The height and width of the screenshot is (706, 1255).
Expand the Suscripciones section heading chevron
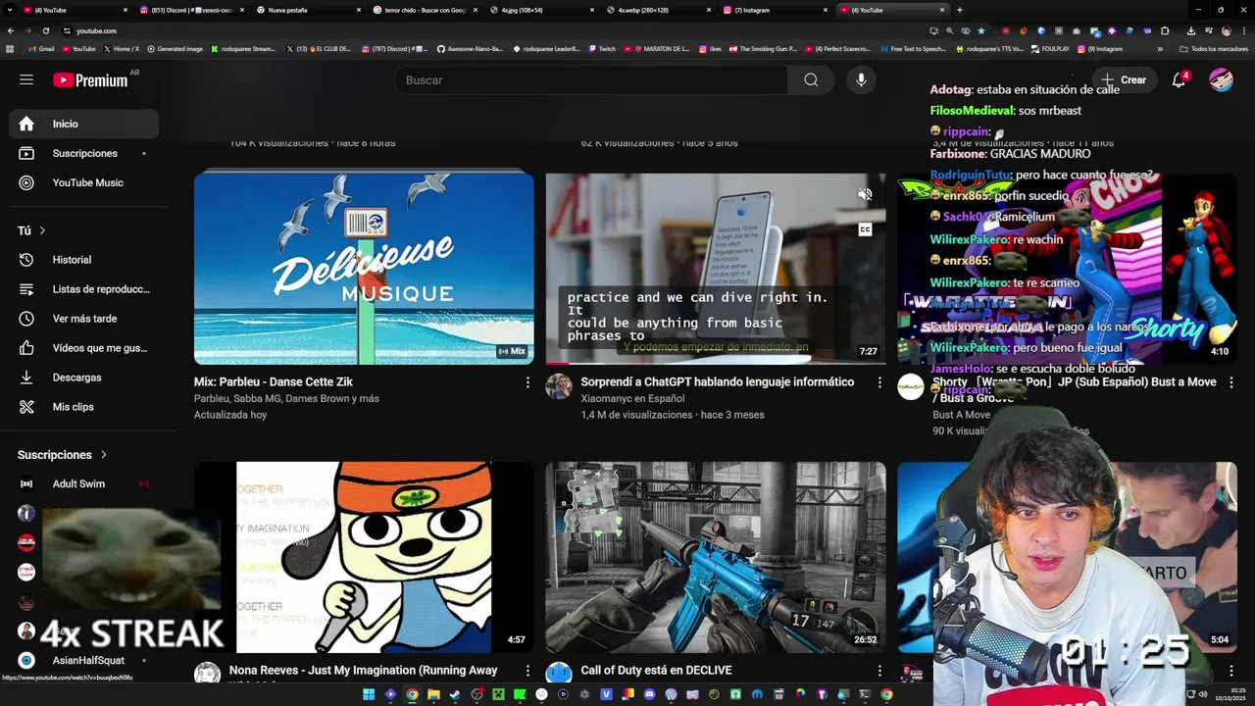pyautogui.click(x=103, y=455)
